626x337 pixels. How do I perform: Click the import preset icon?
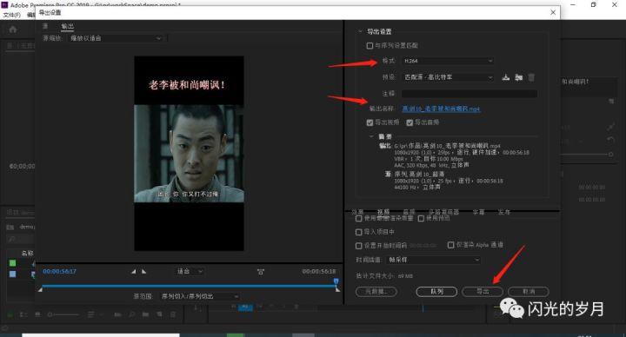518,77
